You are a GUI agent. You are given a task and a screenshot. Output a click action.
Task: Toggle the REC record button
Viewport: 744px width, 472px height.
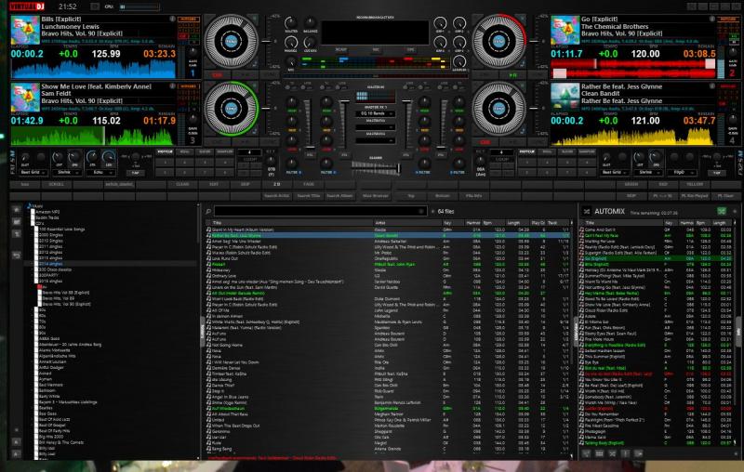click(376, 50)
